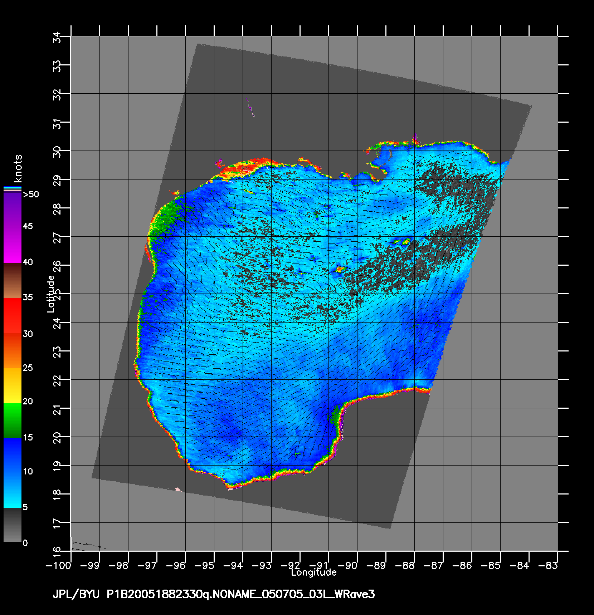
Task: Click the brown 35–40 knots colorbar segment
Action: click(13, 281)
